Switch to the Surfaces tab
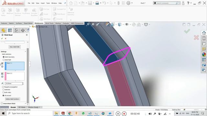The width and height of the screenshot is (207, 116). tap(19, 23)
